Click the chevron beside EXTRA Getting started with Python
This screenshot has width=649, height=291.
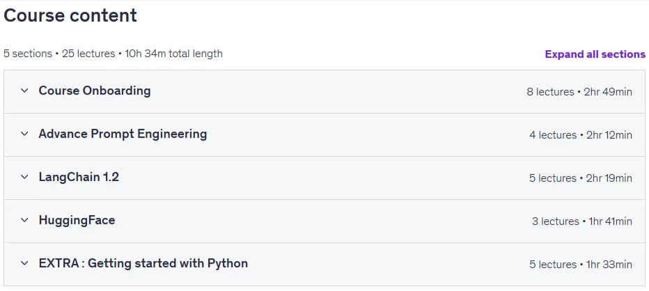[x=24, y=263]
